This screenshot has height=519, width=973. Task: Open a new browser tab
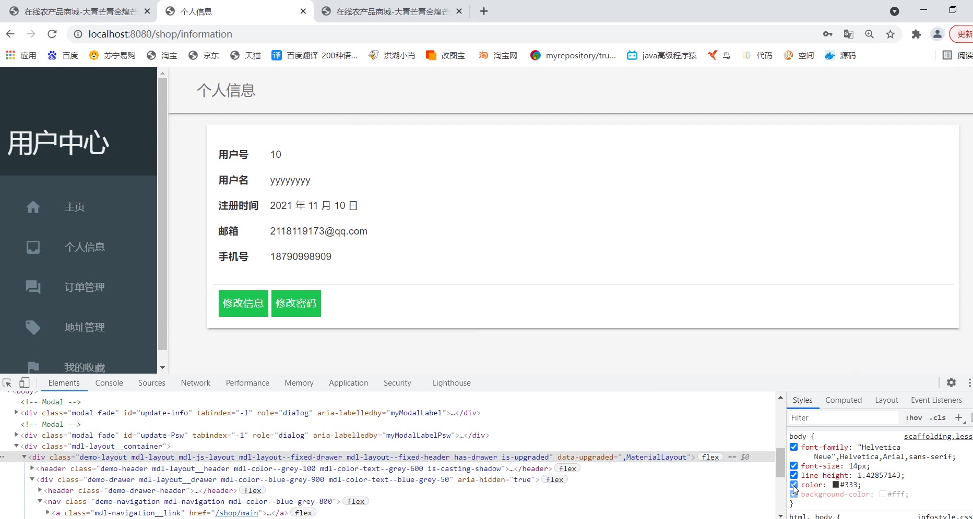(x=484, y=11)
